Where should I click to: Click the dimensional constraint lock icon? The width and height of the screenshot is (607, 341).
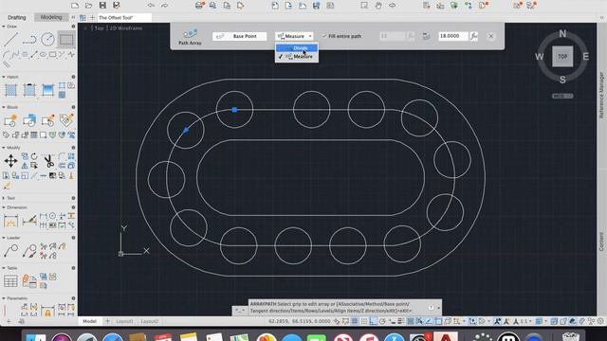click(47, 312)
